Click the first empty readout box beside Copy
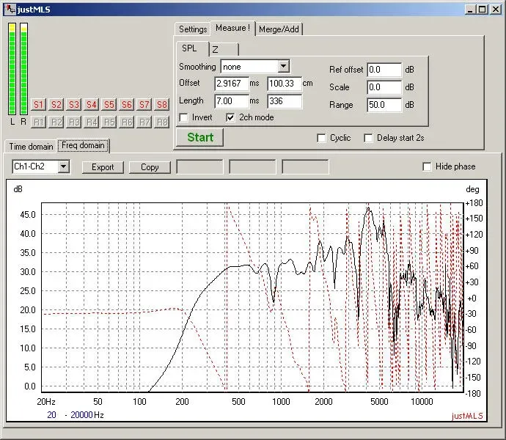 pyautogui.click(x=199, y=167)
